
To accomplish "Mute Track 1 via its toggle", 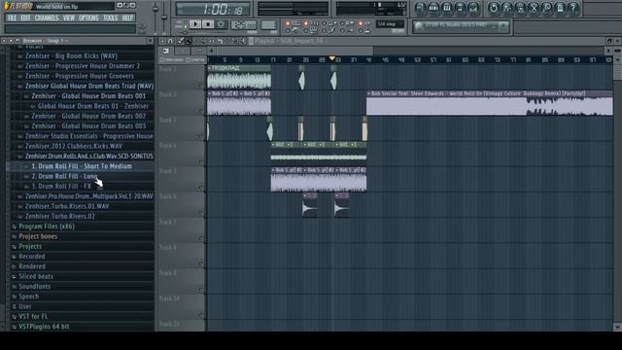I will tap(201, 86).
